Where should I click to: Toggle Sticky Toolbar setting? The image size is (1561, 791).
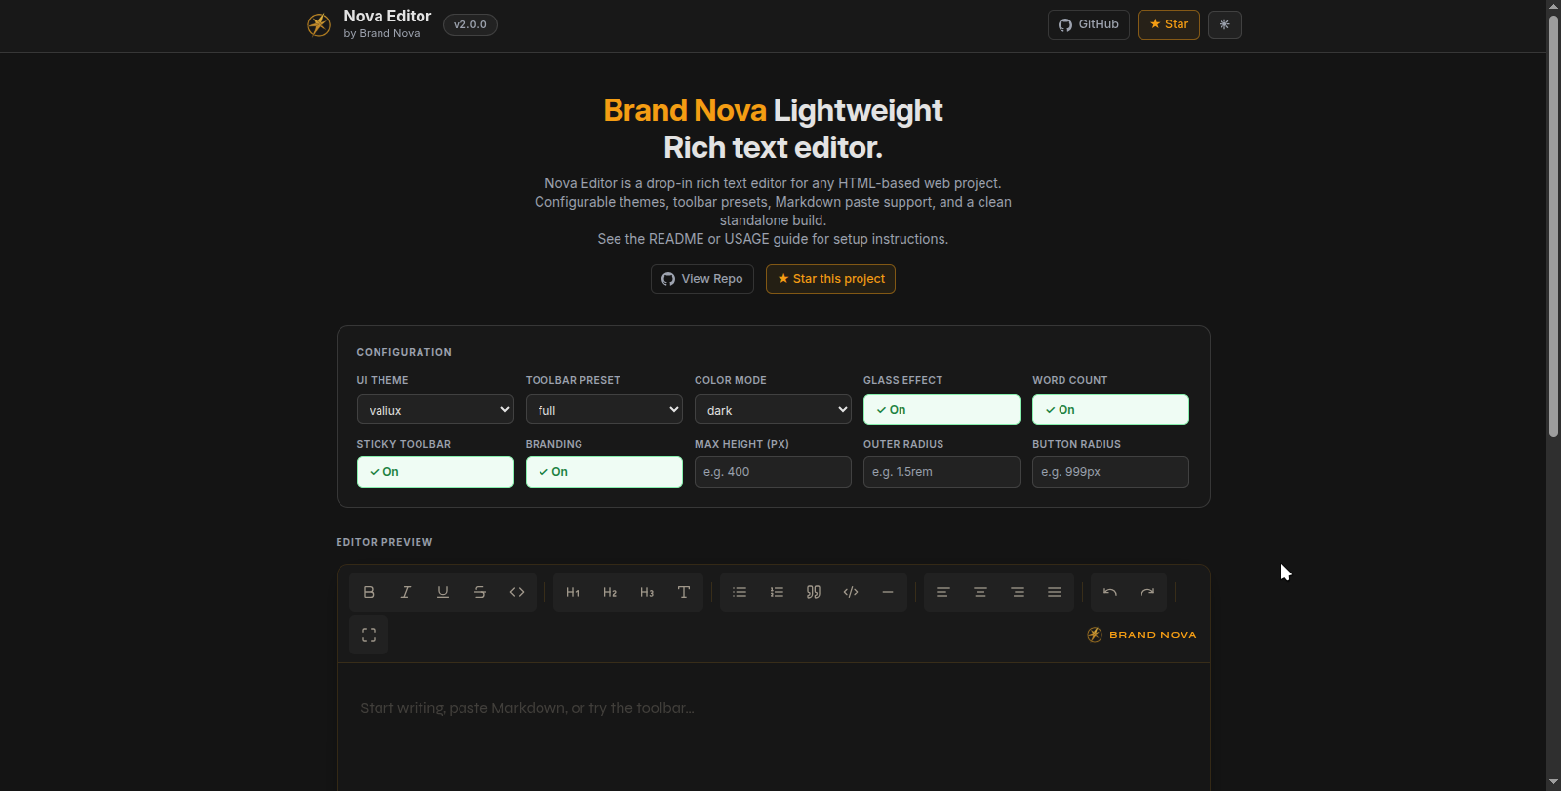[x=435, y=472]
